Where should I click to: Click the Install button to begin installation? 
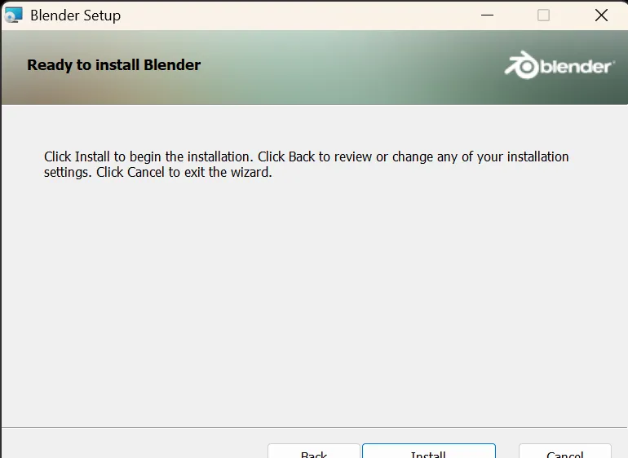point(428,451)
